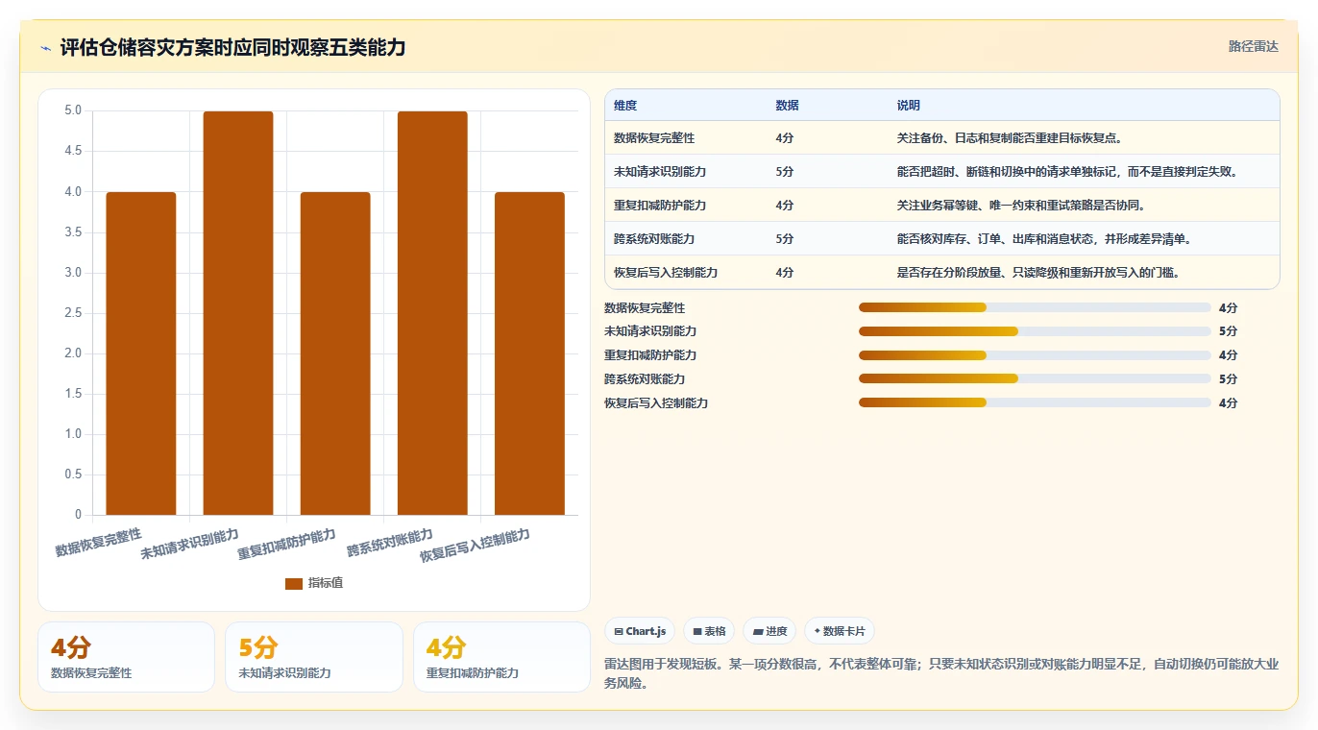Click the 5分 score in 未知请求识别能力 table row
1318x730 pixels.
coord(785,172)
